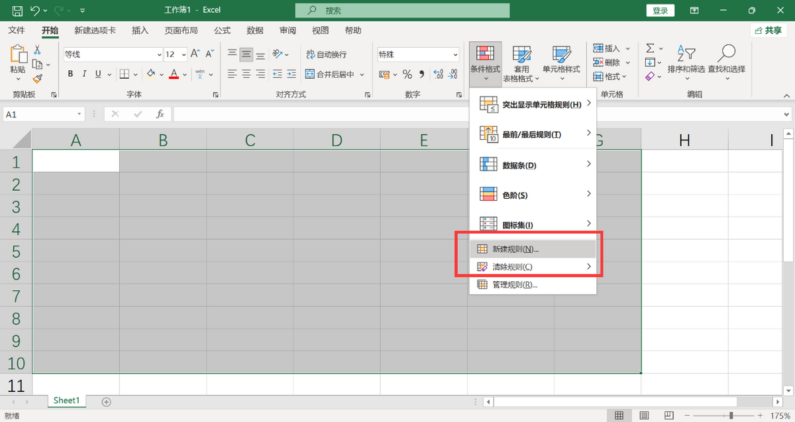Toggle Bold formatting
This screenshot has height=422, width=795.
[x=70, y=74]
